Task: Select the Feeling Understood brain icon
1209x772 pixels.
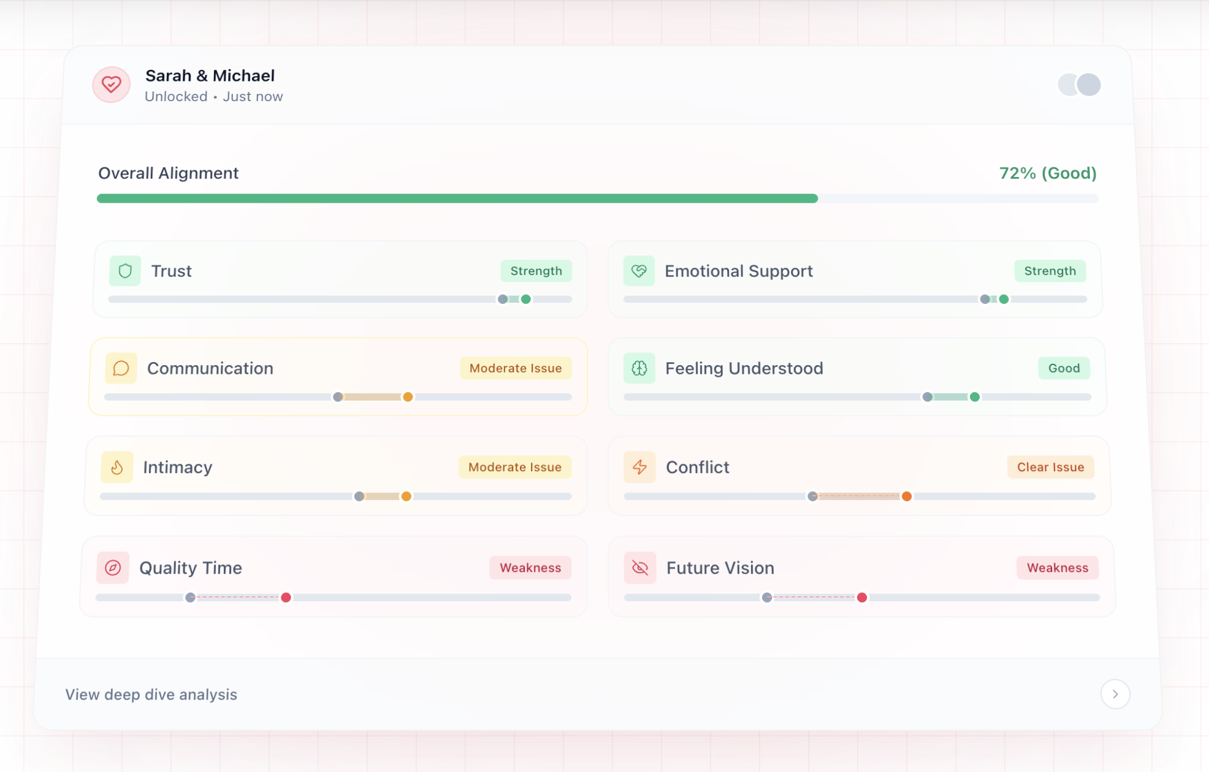Action: (x=639, y=368)
